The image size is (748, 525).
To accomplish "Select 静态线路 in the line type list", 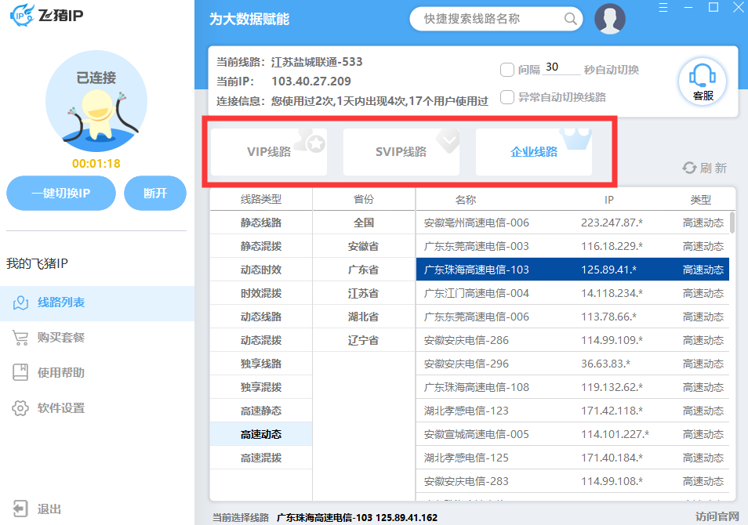I will pyautogui.click(x=260, y=223).
